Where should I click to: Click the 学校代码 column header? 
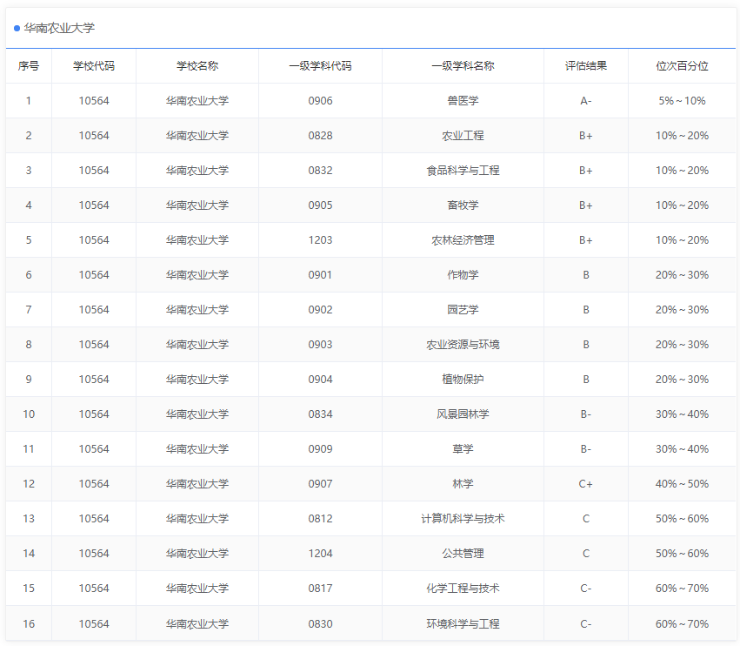point(94,65)
